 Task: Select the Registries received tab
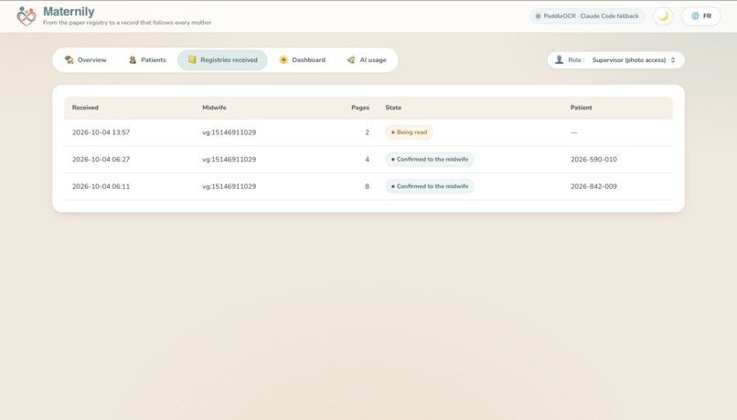222,59
